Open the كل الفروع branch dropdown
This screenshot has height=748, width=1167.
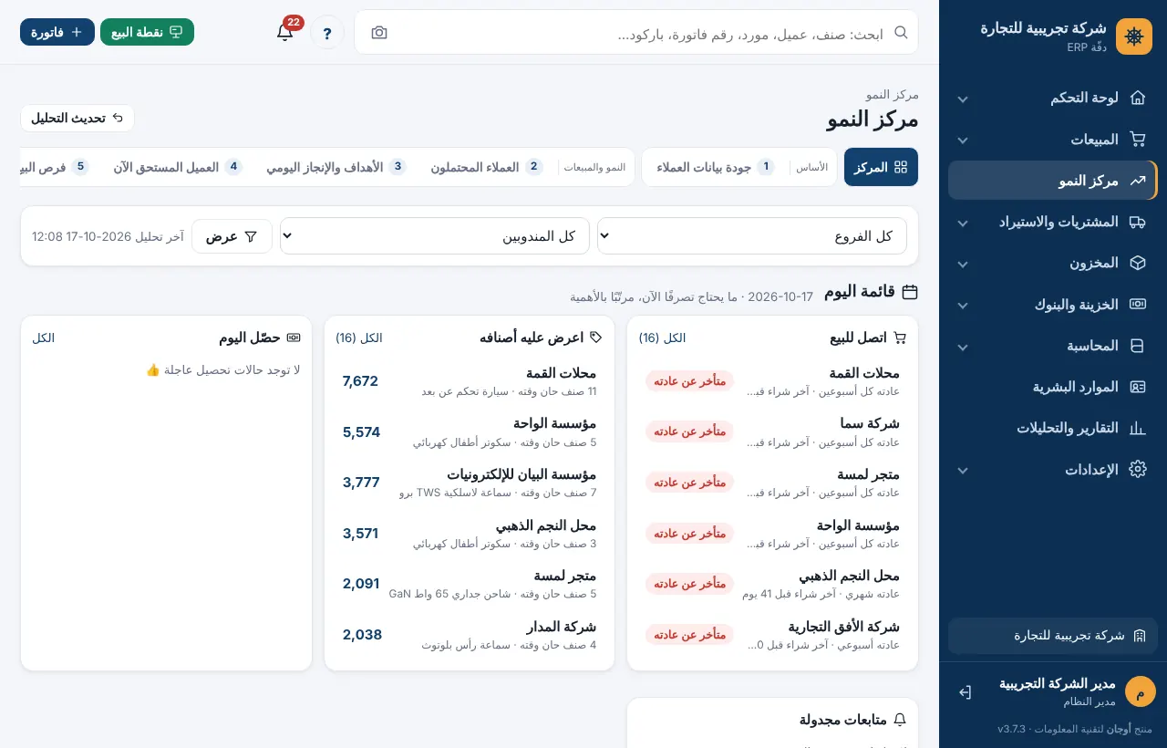click(752, 236)
